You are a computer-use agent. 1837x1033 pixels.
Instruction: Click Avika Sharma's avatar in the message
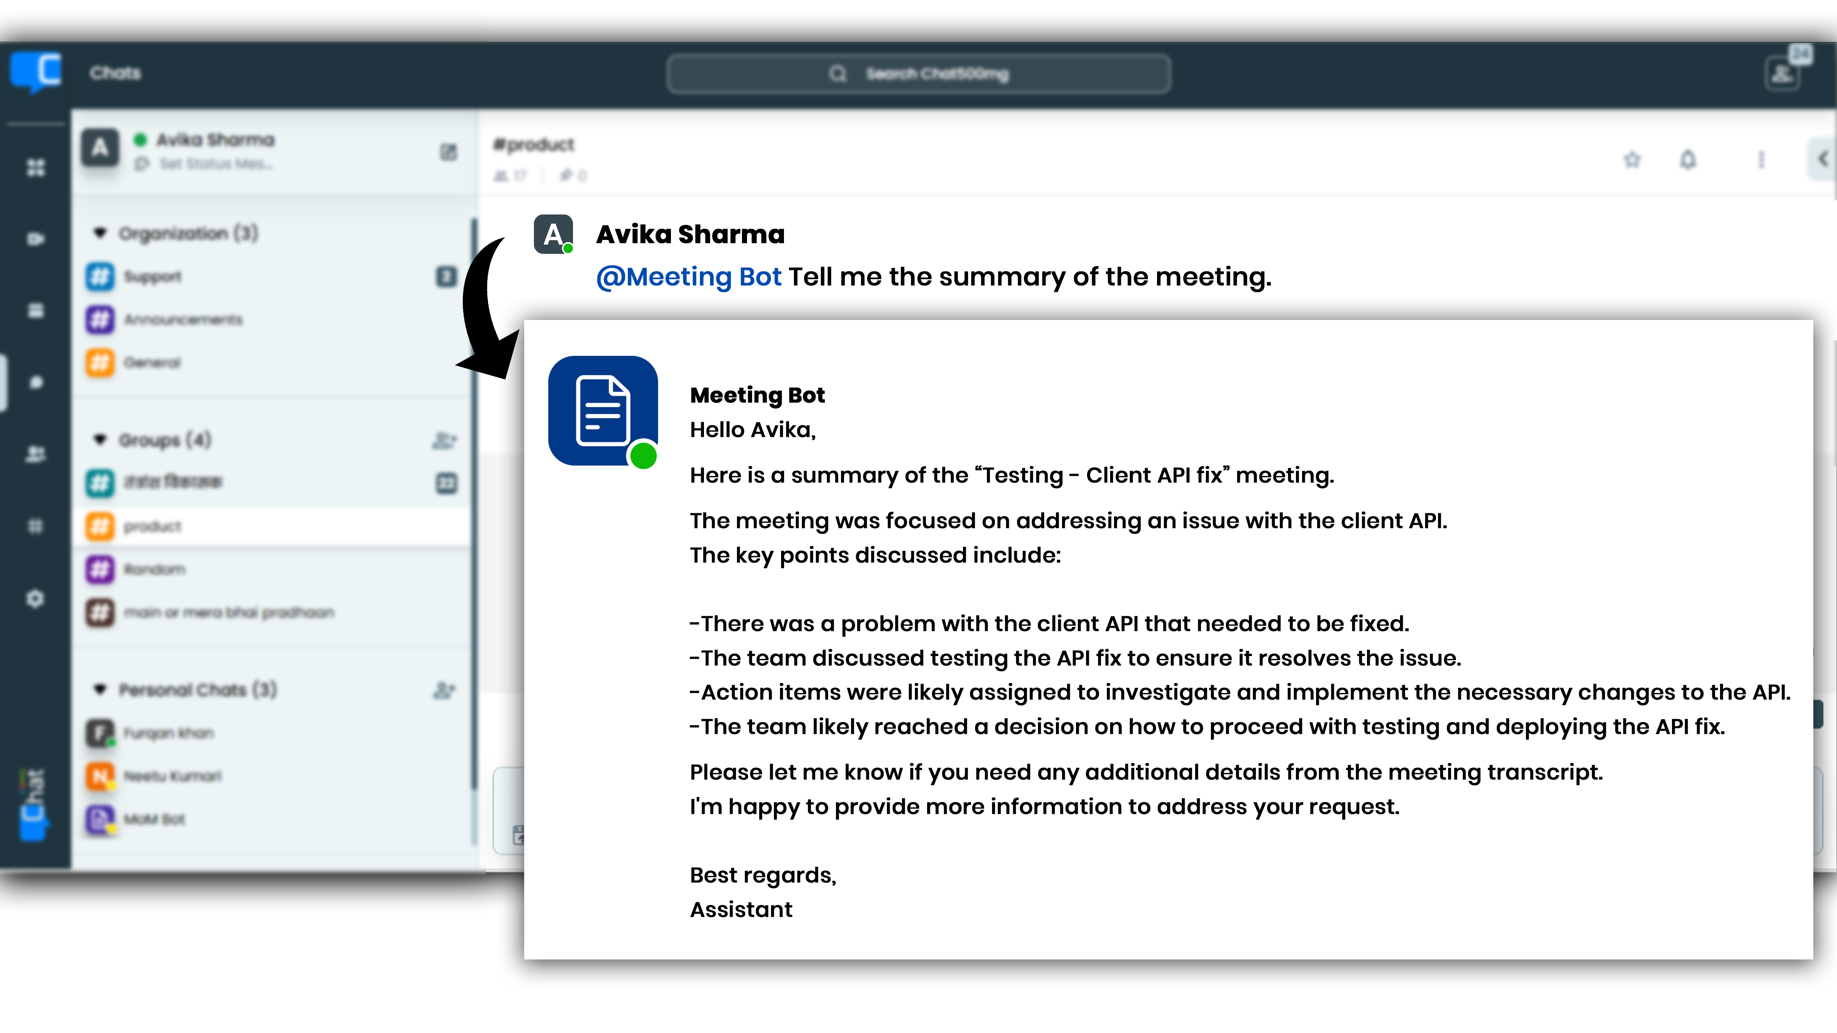point(553,234)
